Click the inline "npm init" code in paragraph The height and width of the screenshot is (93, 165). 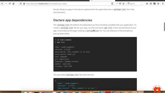coord(108,28)
